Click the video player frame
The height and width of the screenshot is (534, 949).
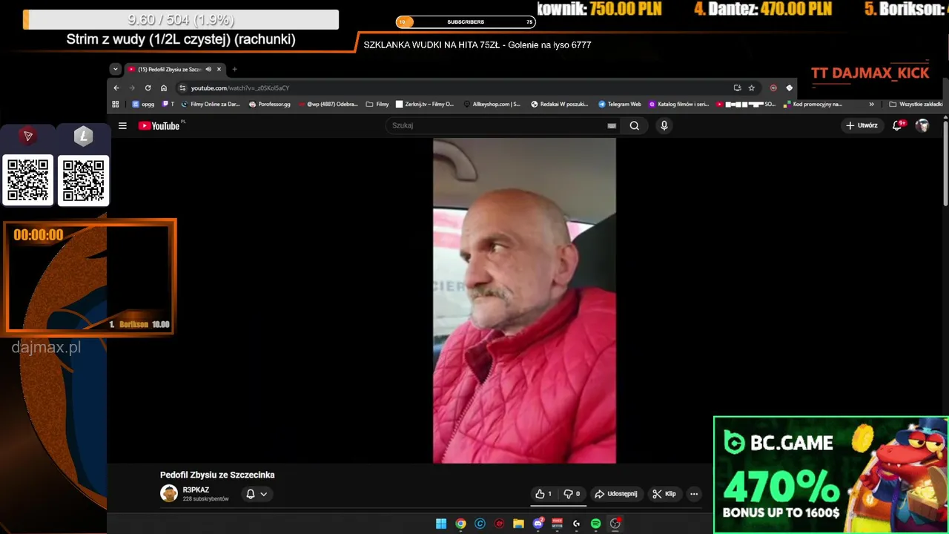524,300
